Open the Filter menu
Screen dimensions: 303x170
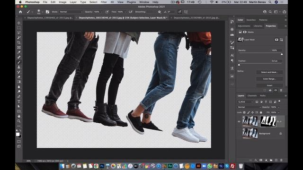[104, 2]
